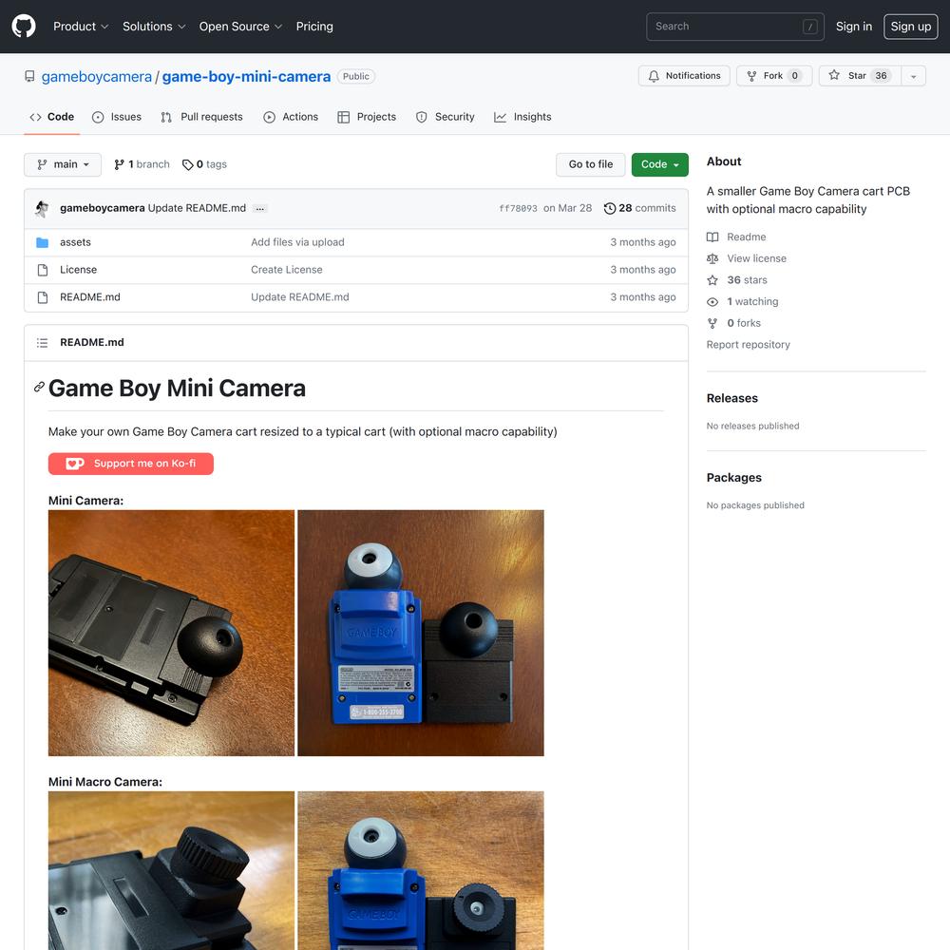Open the Mini Macro Camera comparison photo with blue cart
The image size is (950, 950).
tap(421, 870)
